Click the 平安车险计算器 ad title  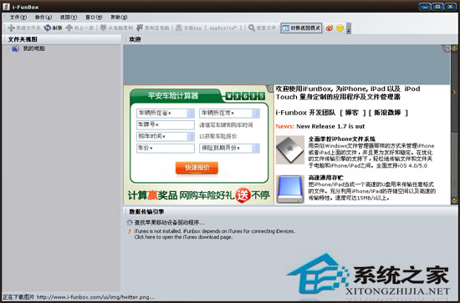click(x=173, y=96)
